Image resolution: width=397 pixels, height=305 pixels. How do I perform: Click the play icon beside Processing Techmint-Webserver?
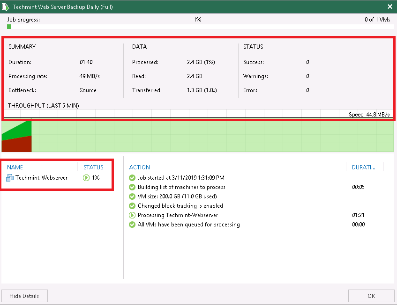(132, 215)
